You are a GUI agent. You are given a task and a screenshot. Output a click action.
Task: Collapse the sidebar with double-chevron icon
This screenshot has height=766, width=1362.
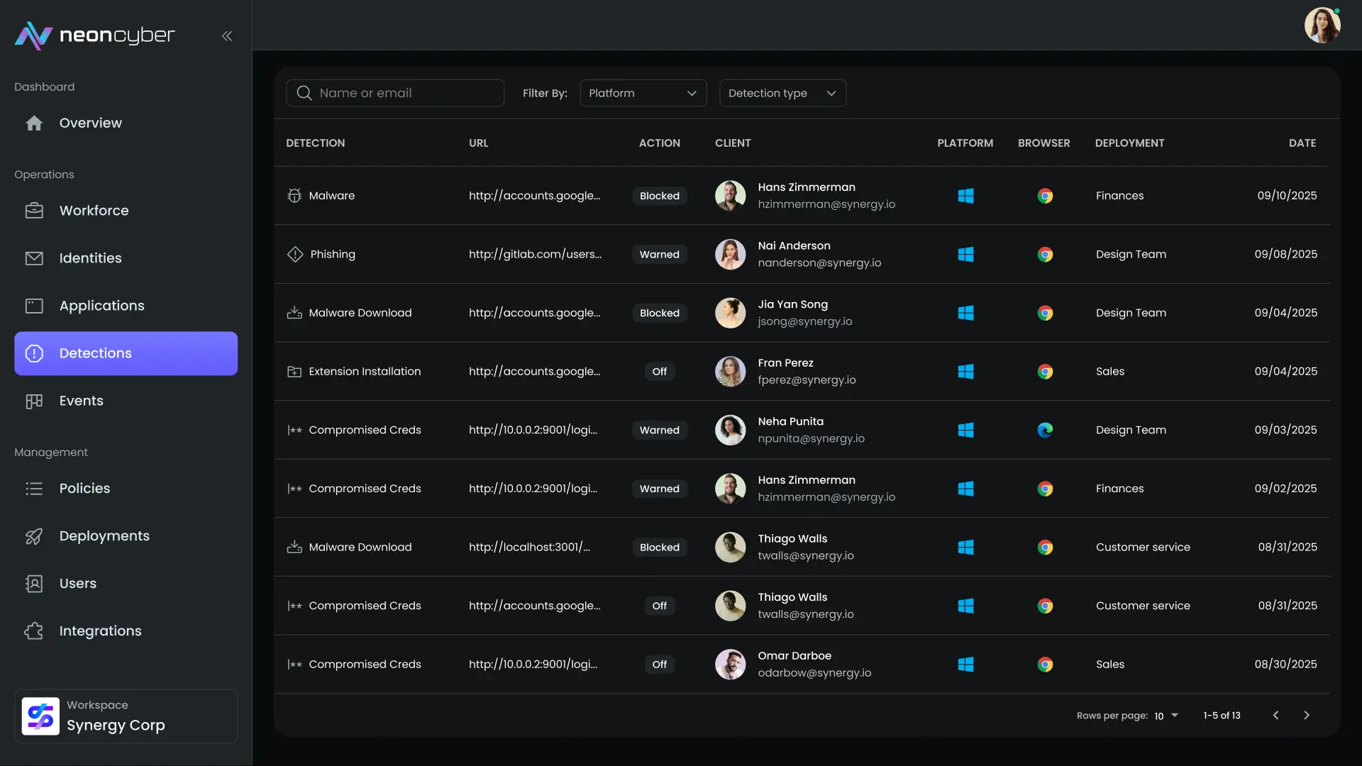(x=227, y=36)
